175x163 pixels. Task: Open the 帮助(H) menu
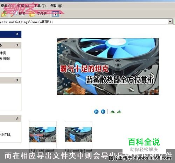tap(56, 6)
